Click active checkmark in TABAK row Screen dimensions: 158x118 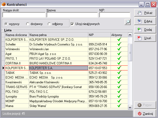(x=119, y=73)
